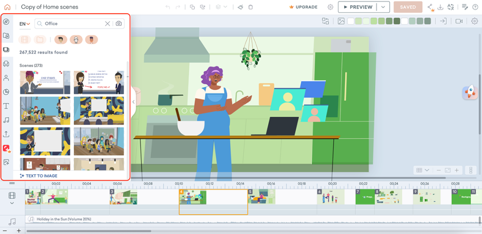The width and height of the screenshot is (482, 234).
Task: Toggle the first character style filter chip
Action: click(x=61, y=39)
